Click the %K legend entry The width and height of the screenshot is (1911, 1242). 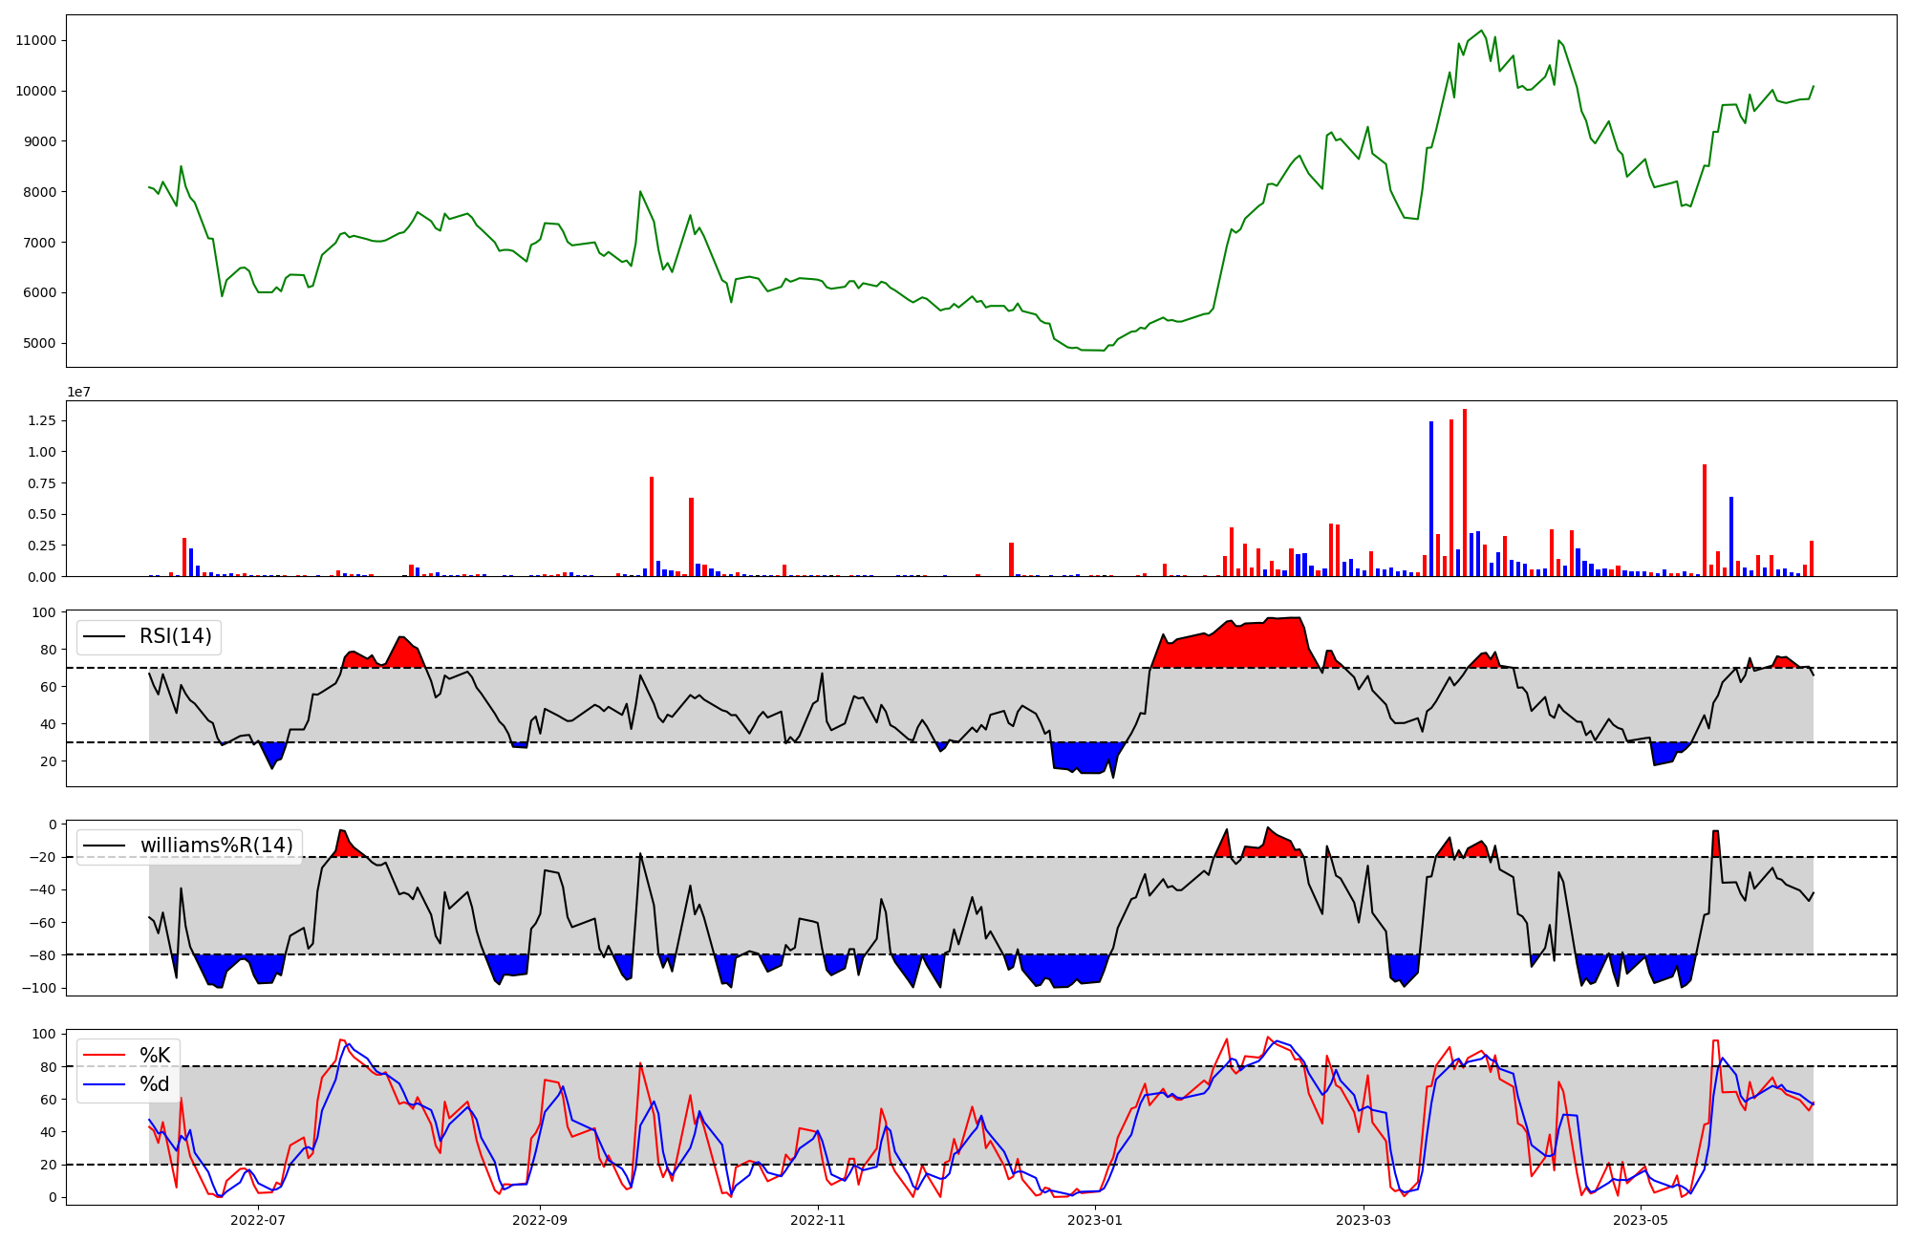click(155, 1055)
